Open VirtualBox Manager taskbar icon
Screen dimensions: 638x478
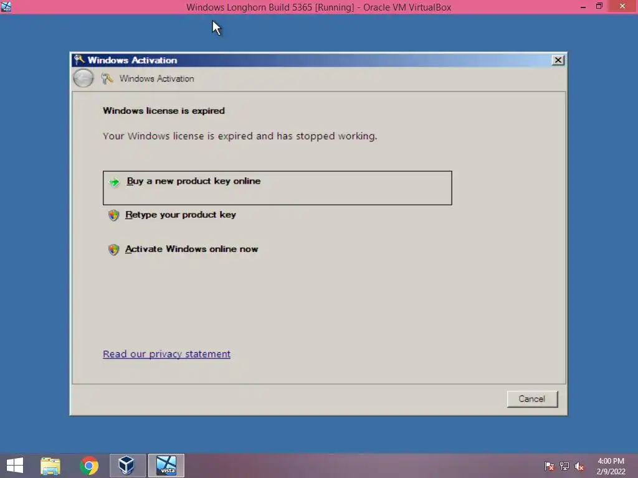[x=127, y=466]
